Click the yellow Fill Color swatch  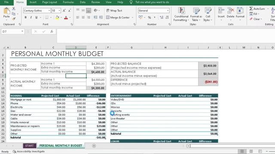[57, 18]
